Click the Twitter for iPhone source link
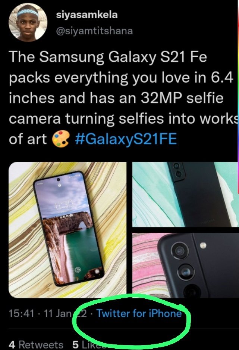 [x=139, y=313]
